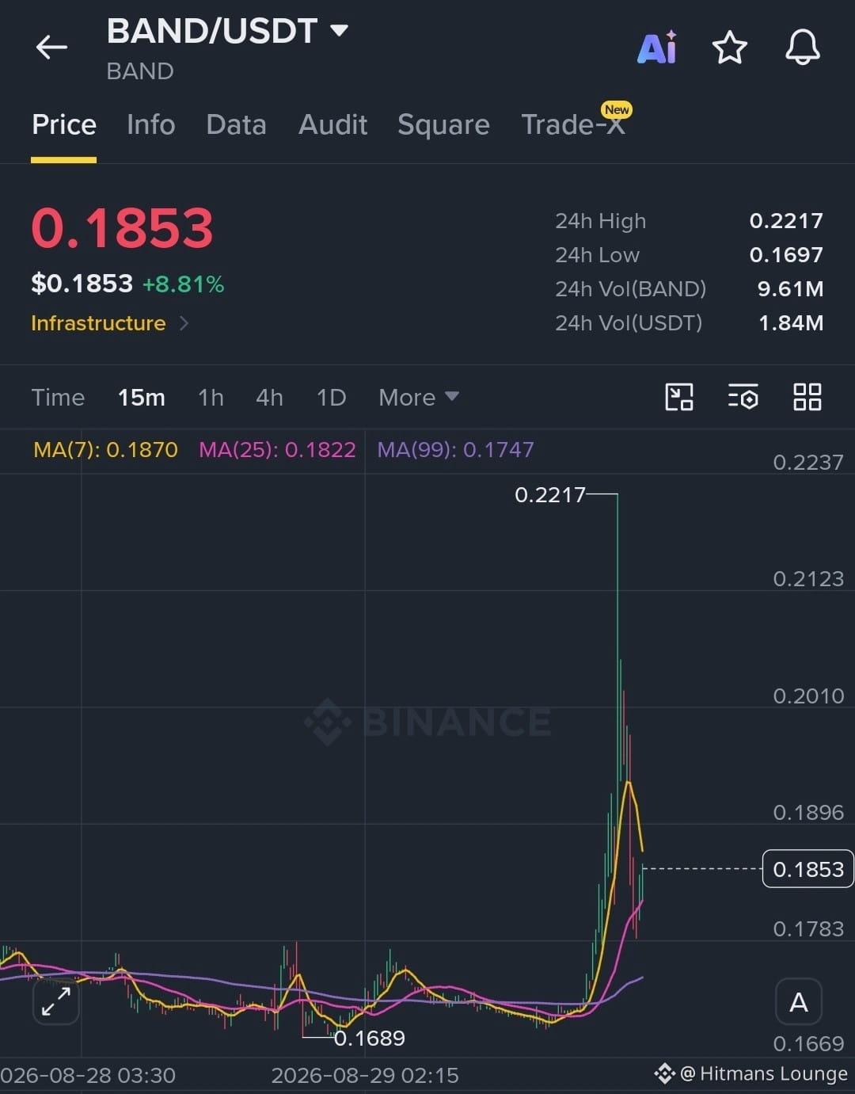Tap the large red 0.1853 price
855x1094 pixels.
[x=122, y=228]
